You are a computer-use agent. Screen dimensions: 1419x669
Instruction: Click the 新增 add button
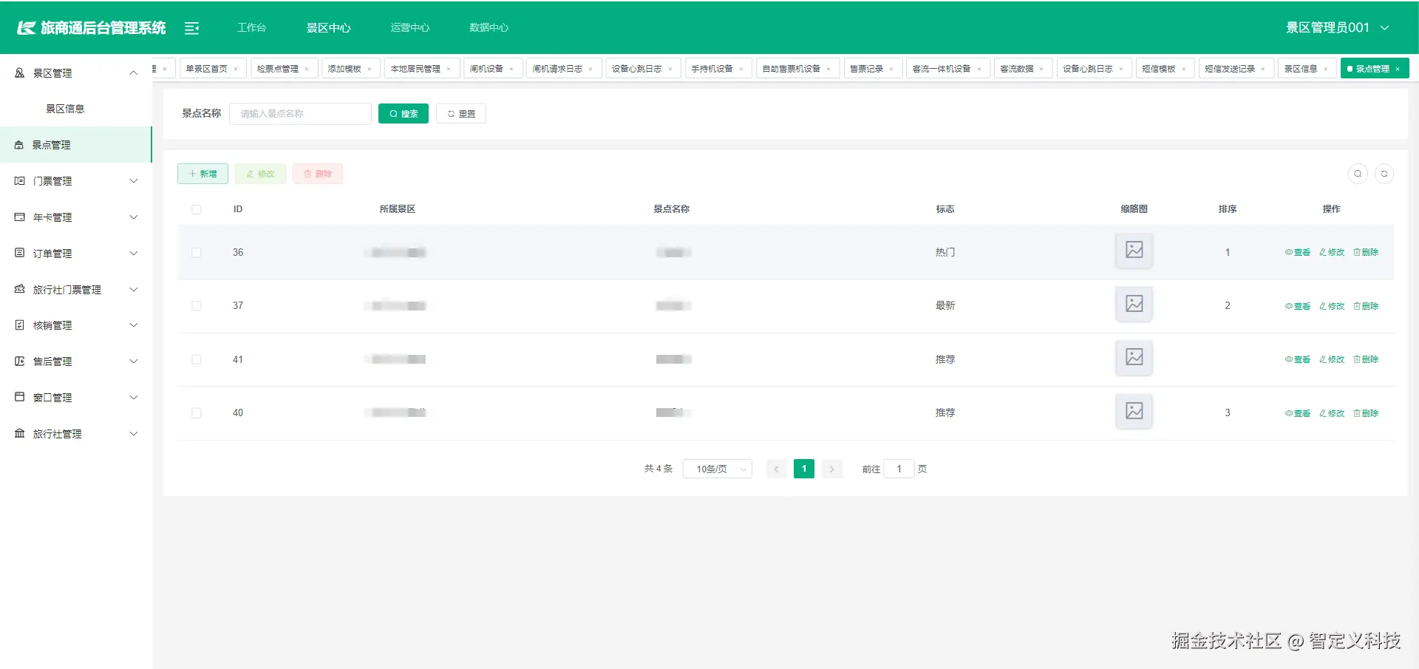203,174
